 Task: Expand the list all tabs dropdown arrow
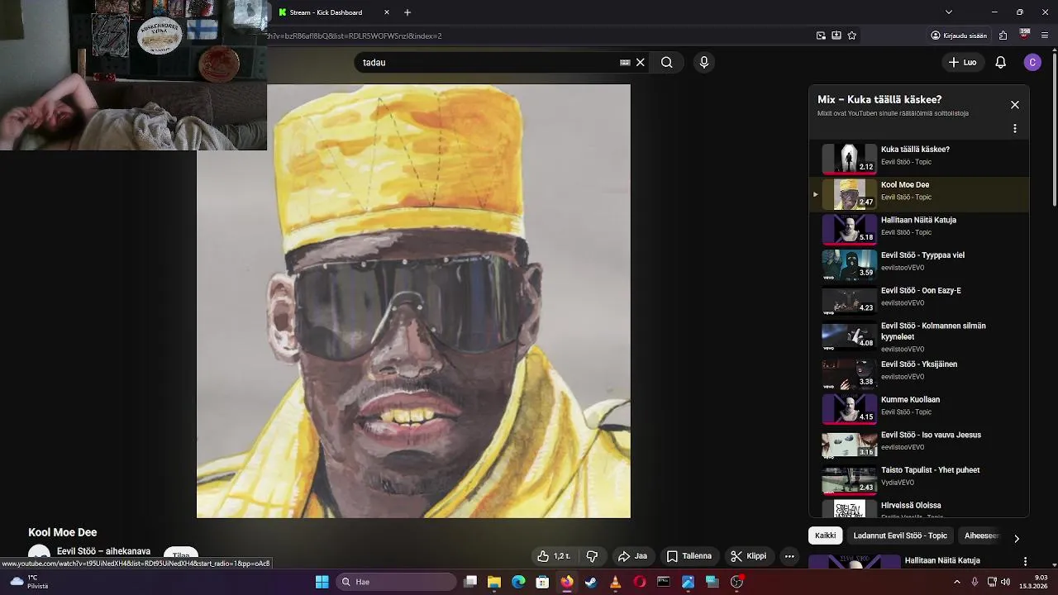tap(949, 12)
